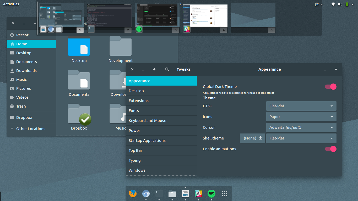Open system menu arrow in top bar
Image resolution: width=358 pixels, height=201 pixels.
tap(352, 4)
